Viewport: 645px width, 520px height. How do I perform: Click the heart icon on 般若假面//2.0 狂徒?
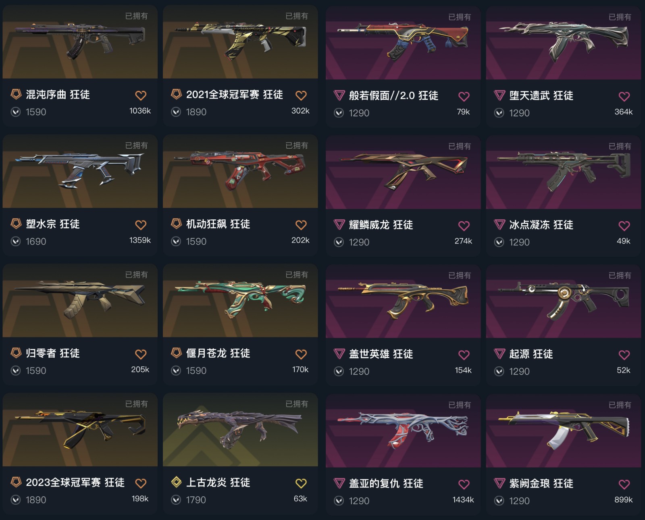[464, 96]
